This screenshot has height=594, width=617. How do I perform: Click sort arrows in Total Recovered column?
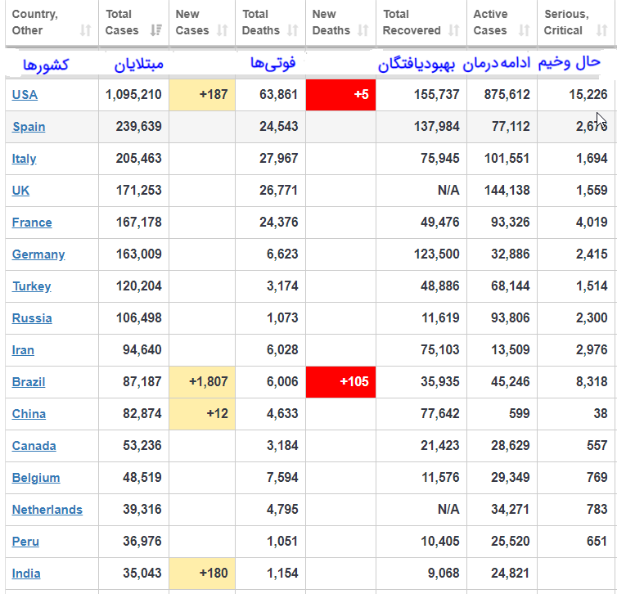455,31
